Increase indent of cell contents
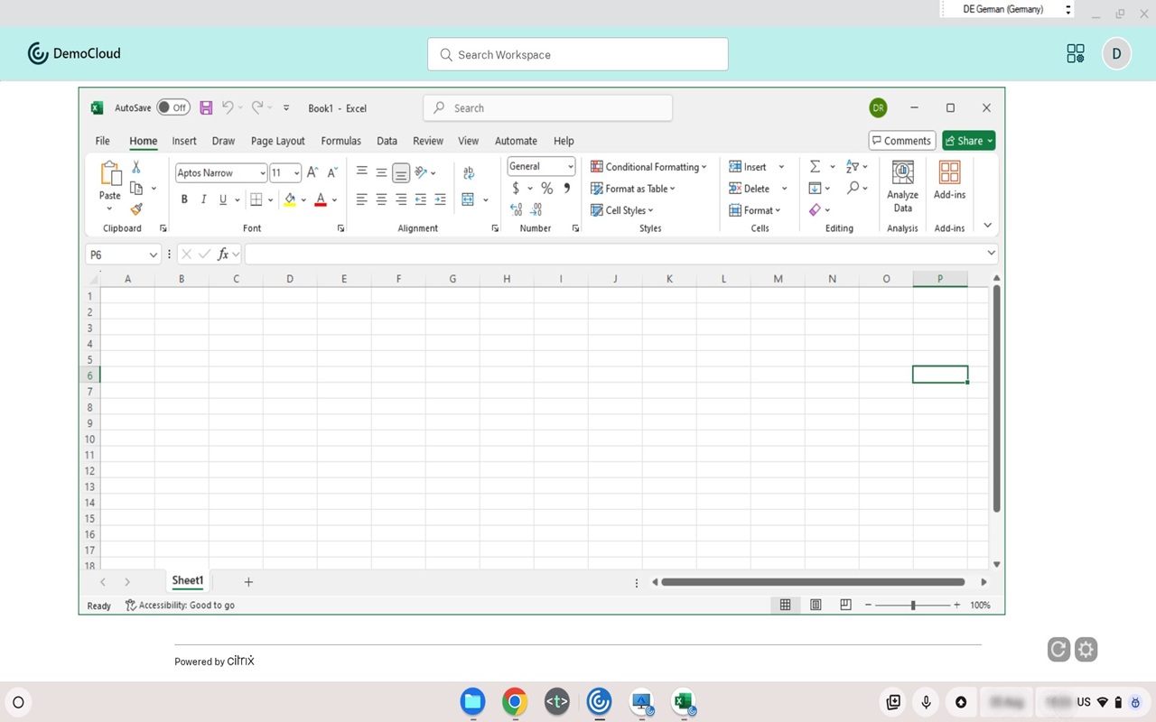The image size is (1156, 722). (441, 199)
